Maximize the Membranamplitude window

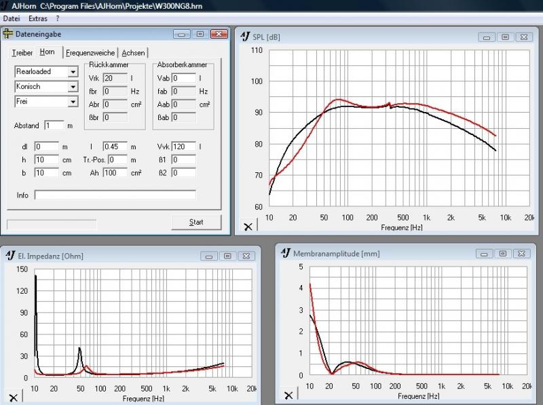pyautogui.click(x=502, y=254)
